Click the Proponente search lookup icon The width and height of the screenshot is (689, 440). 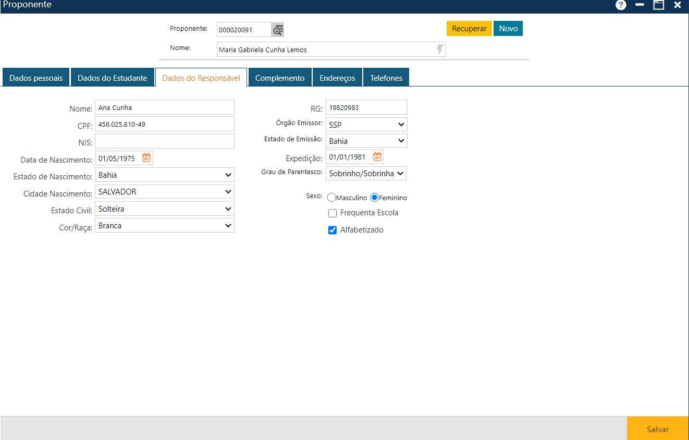(x=277, y=30)
